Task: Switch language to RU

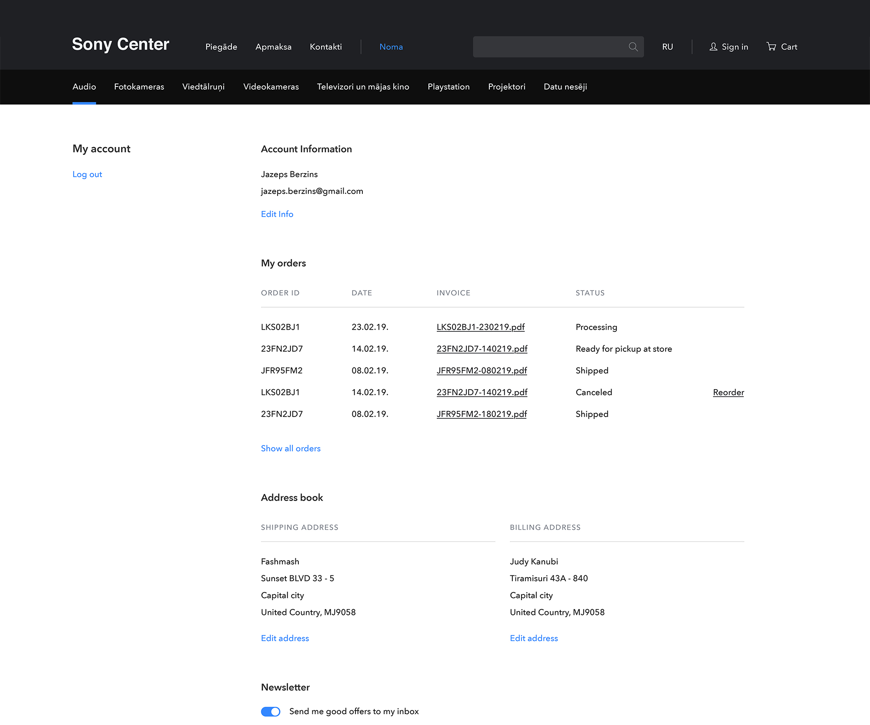Action: click(668, 47)
